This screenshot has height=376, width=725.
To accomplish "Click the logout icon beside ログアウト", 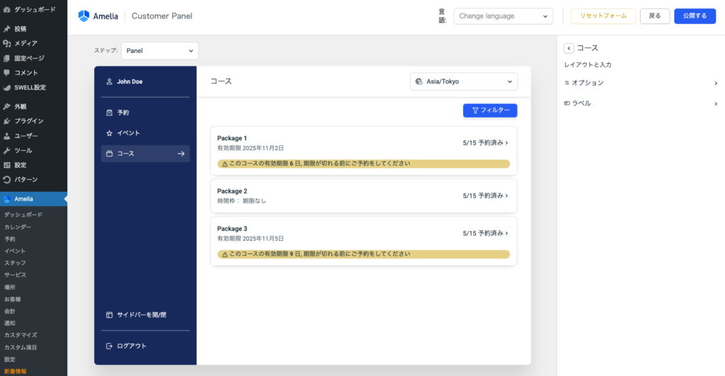I will (x=109, y=346).
